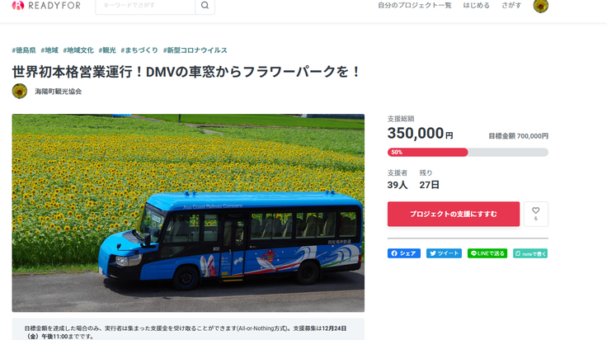The height and width of the screenshot is (340, 607).
Task: Open the さがす menu item
Action: pyautogui.click(x=511, y=6)
